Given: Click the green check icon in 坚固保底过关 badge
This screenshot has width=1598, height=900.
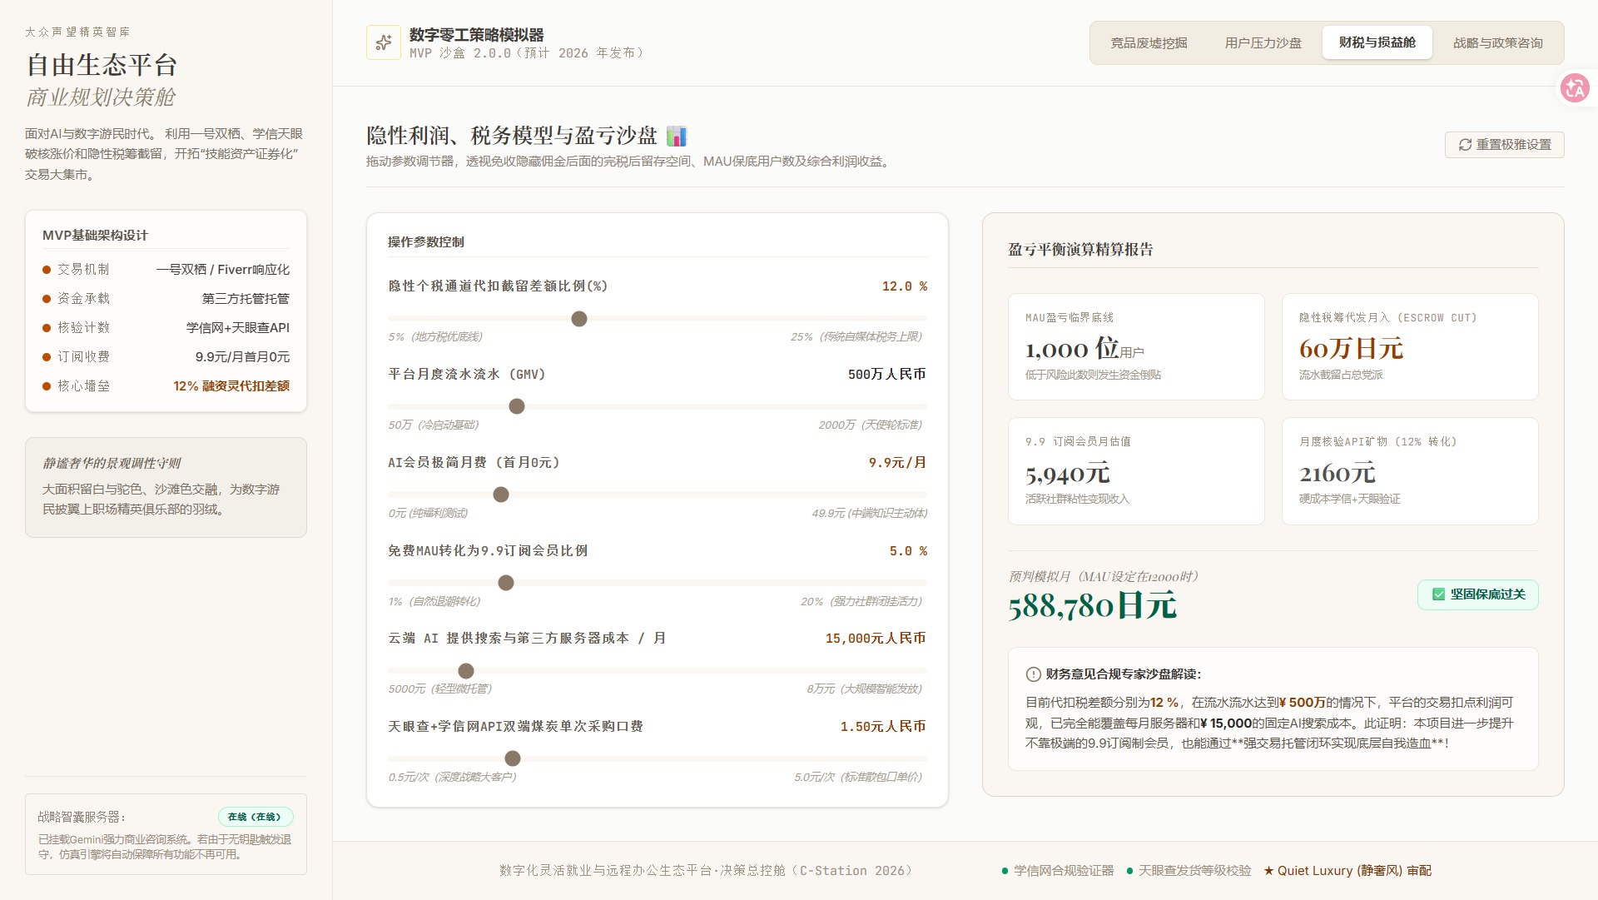Looking at the screenshot, I should click(x=1438, y=594).
